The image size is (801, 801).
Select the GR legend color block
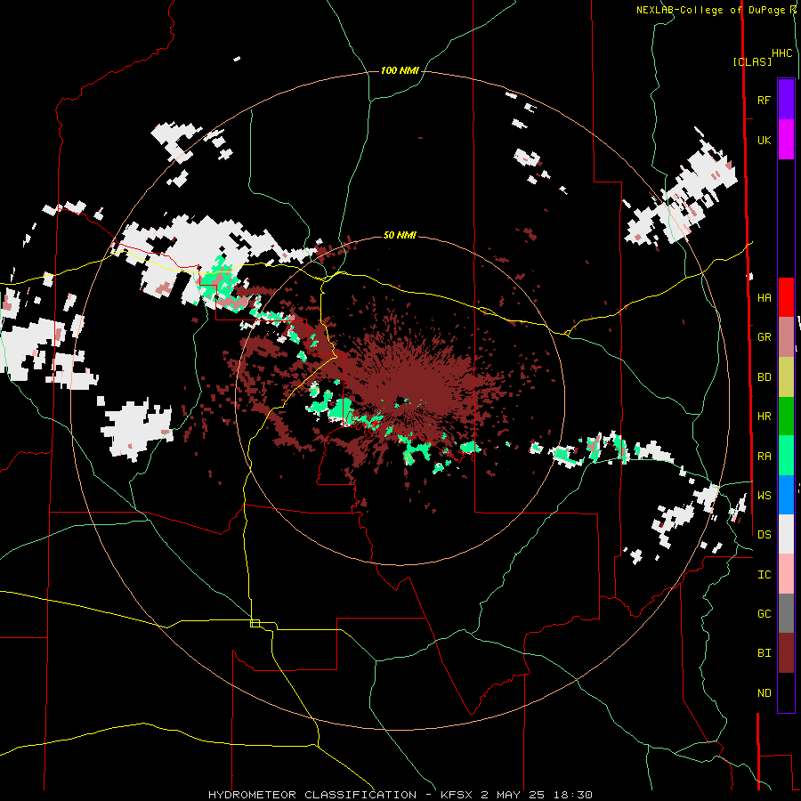[786, 337]
